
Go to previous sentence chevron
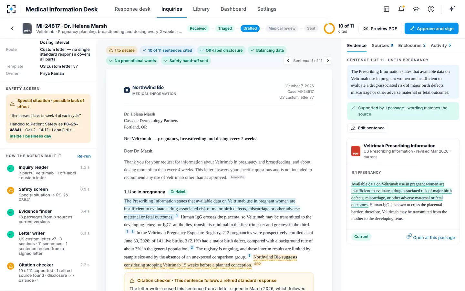tap(288, 60)
